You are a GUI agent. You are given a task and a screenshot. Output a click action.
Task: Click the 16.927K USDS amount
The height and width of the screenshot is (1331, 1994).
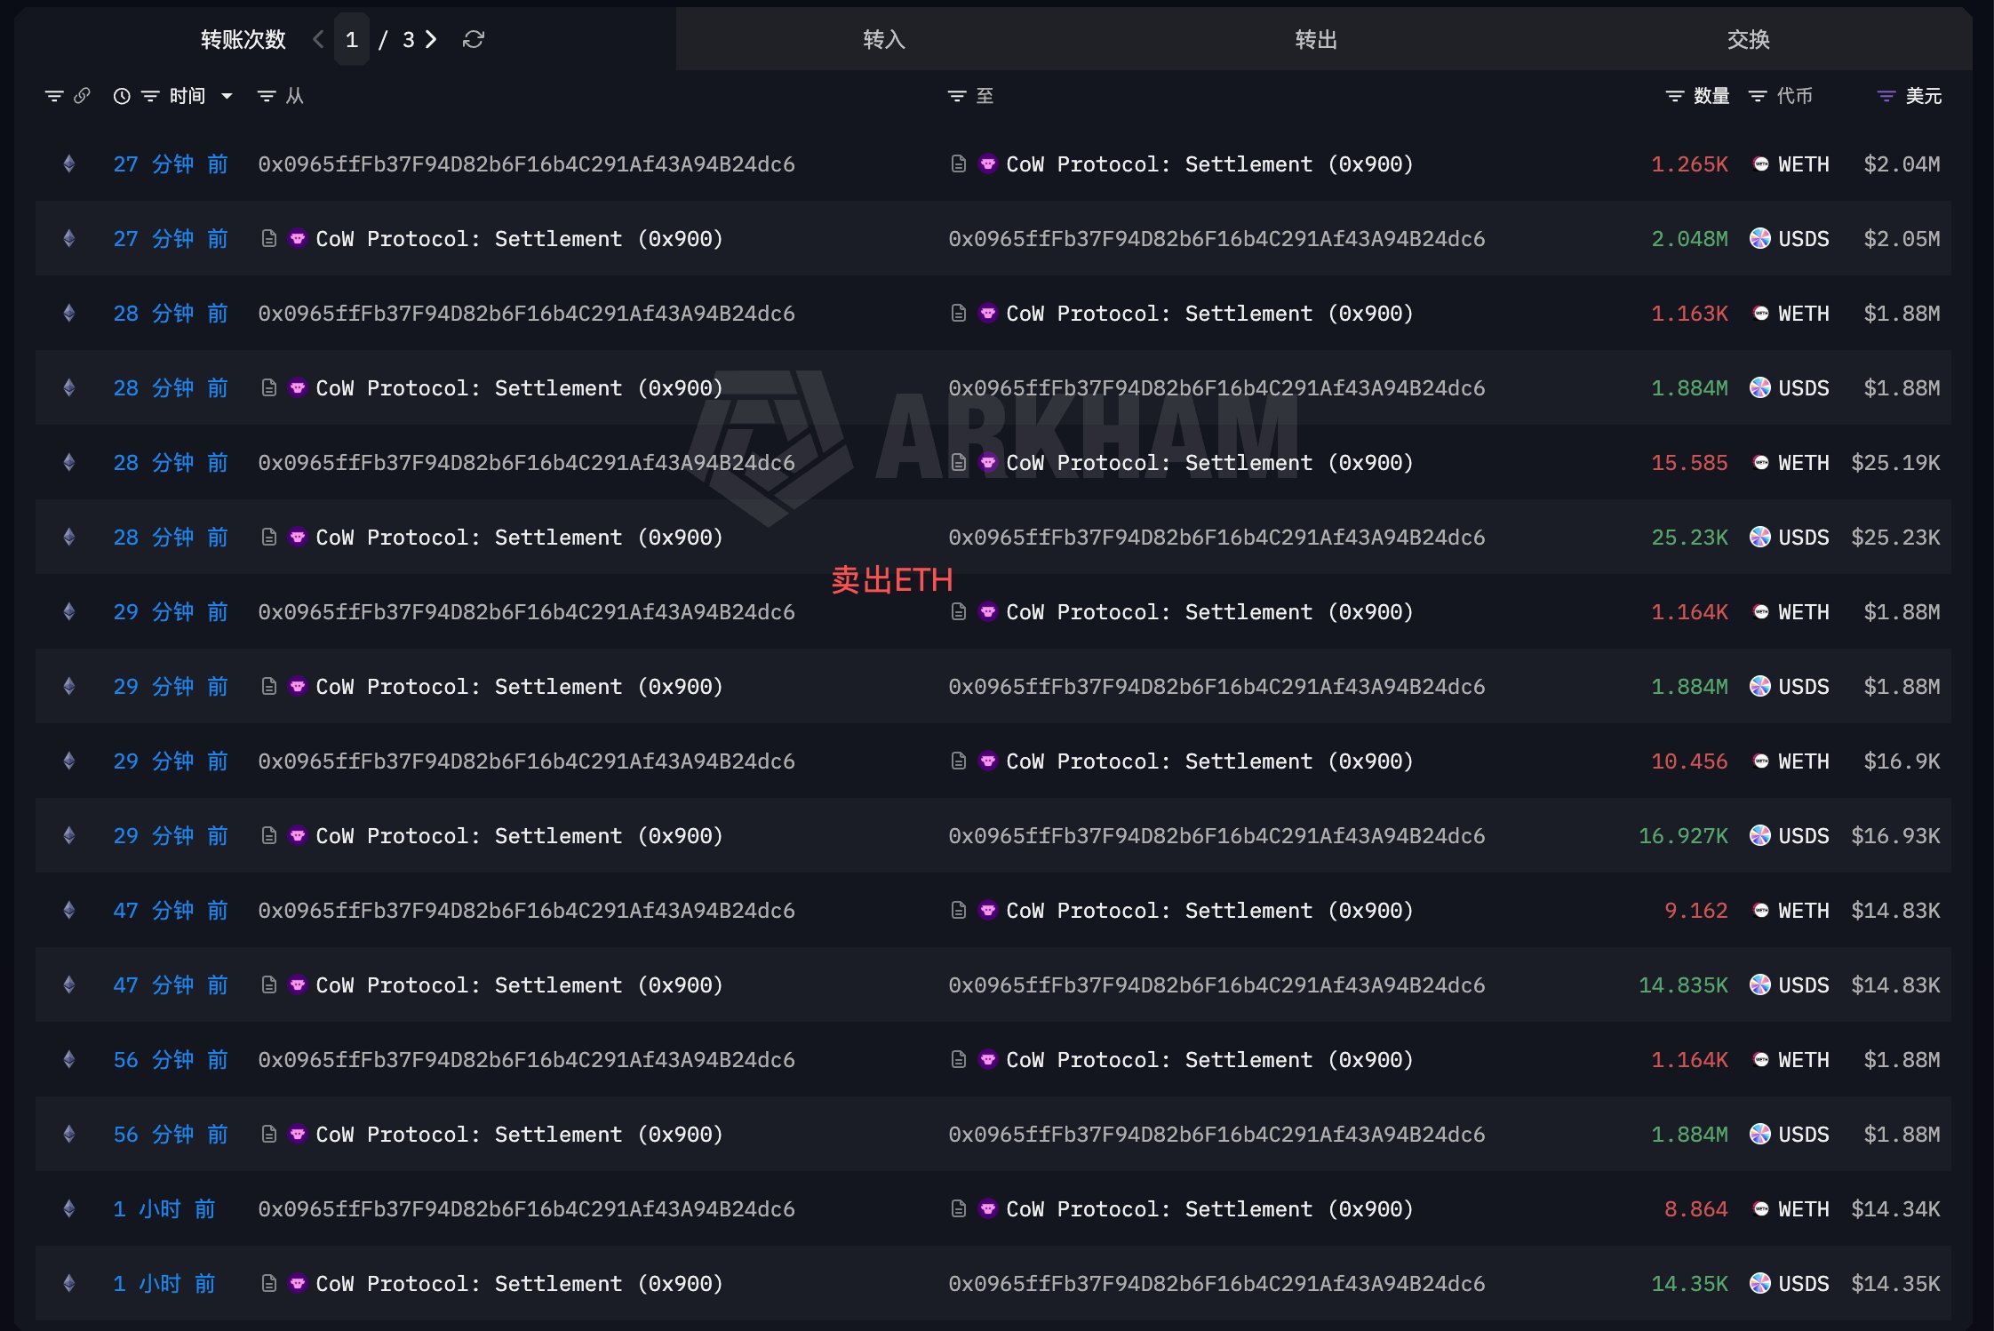tap(1683, 836)
